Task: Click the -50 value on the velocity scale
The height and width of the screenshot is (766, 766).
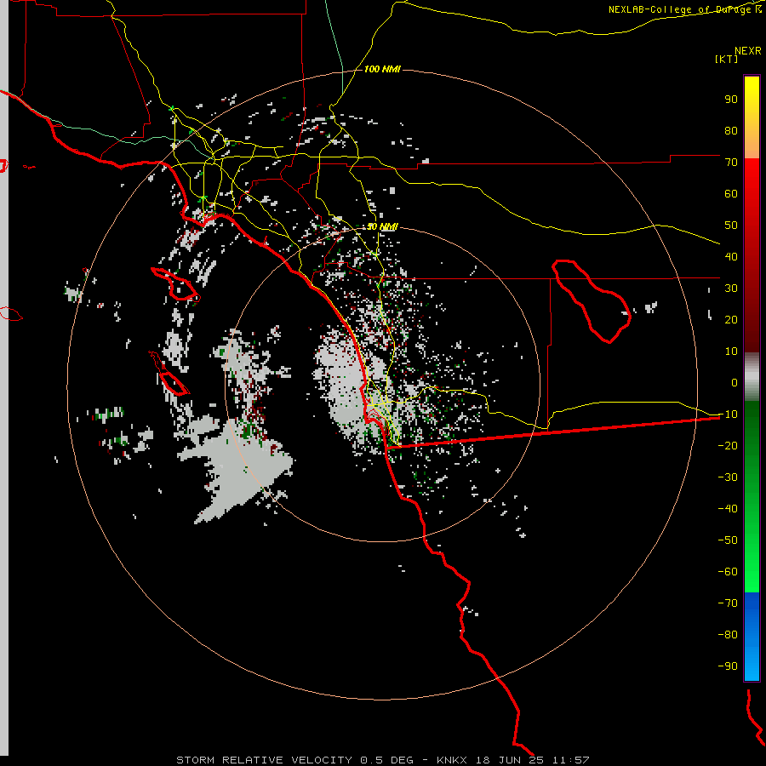Action: tap(728, 540)
